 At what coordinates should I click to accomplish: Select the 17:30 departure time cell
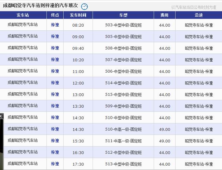tap(78, 164)
